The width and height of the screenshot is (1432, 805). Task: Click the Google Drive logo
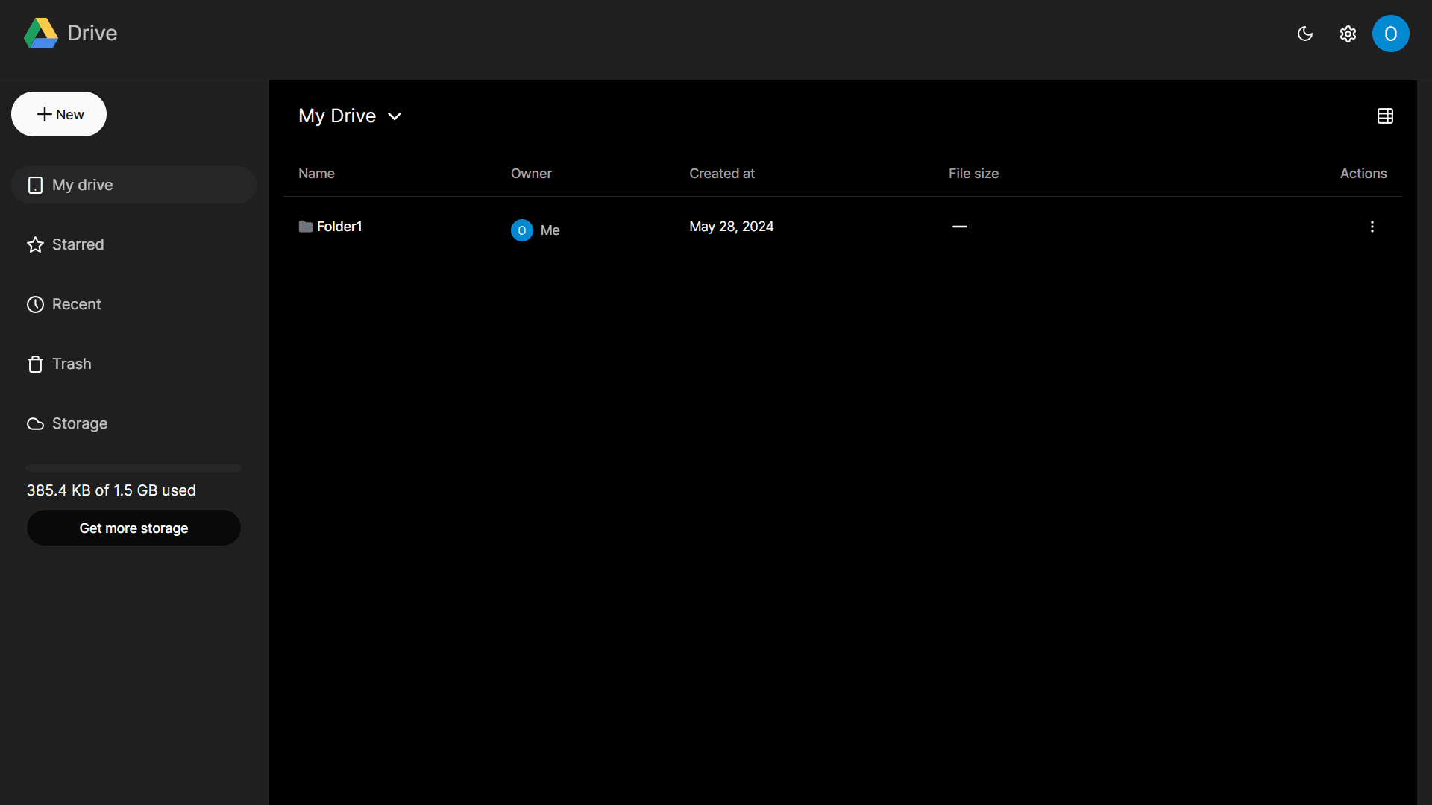(x=41, y=33)
